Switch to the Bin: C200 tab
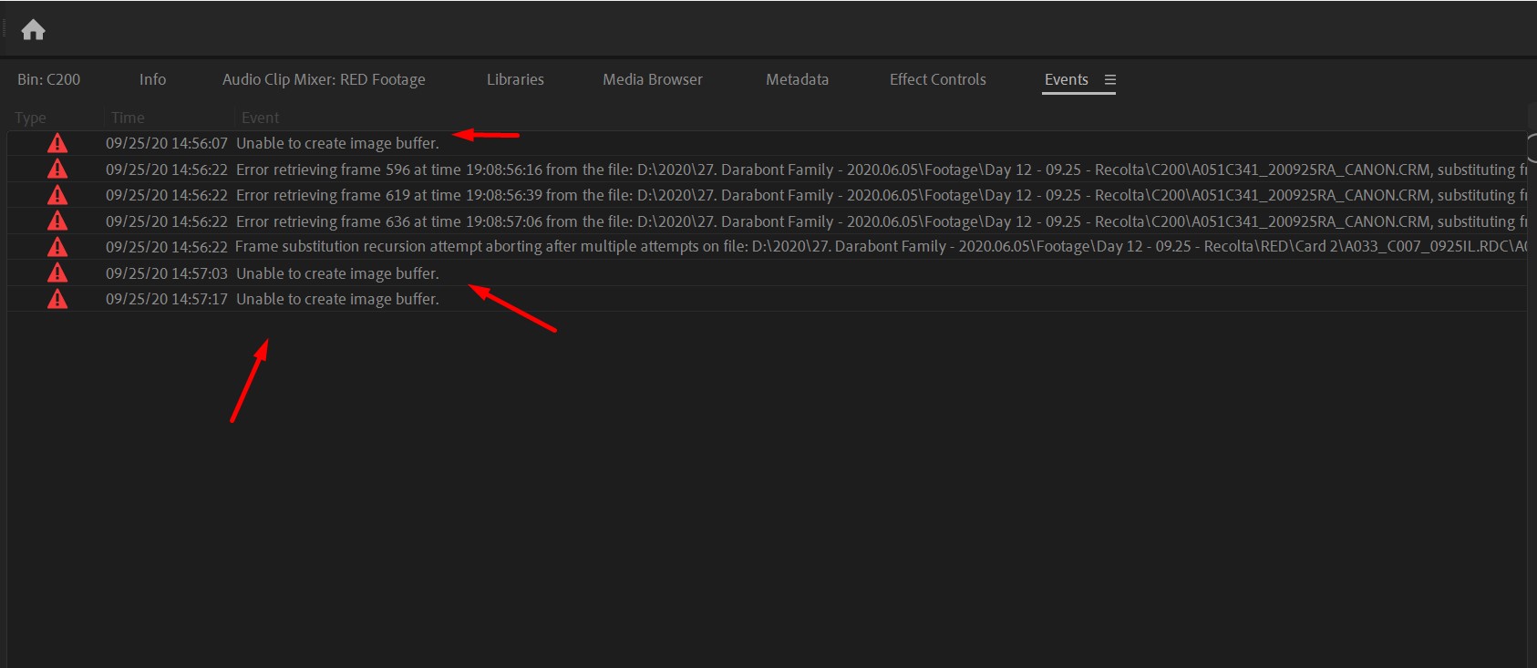The image size is (1537, 668). point(49,79)
